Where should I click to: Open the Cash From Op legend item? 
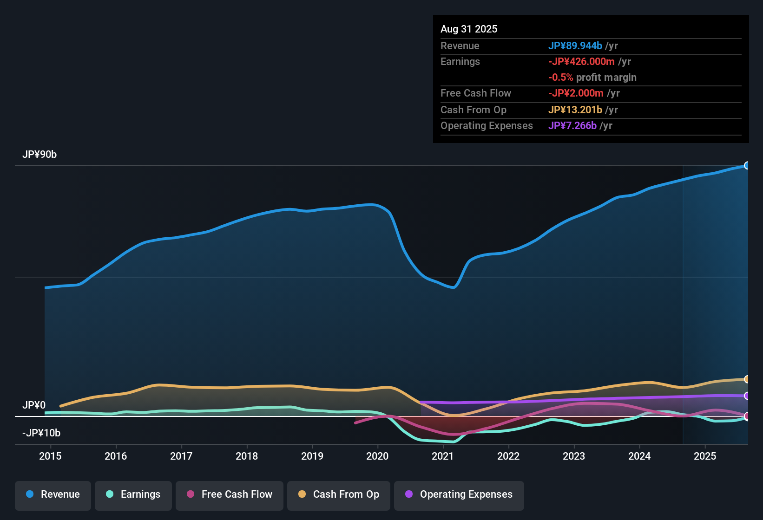click(338, 494)
